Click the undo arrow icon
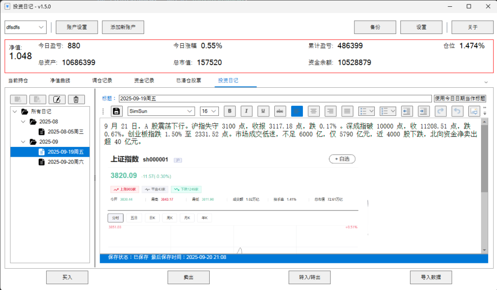Screen dimensions: 497x290 coord(457,111)
